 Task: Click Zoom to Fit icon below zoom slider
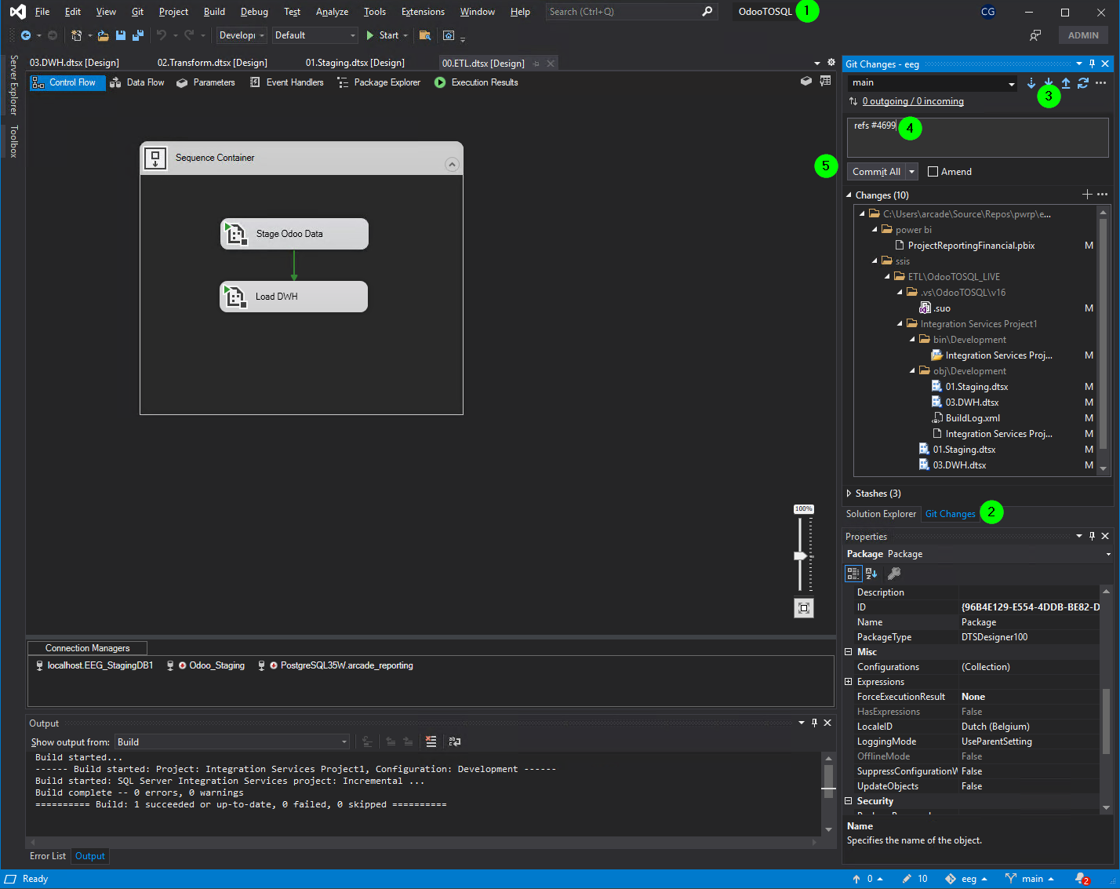(804, 608)
